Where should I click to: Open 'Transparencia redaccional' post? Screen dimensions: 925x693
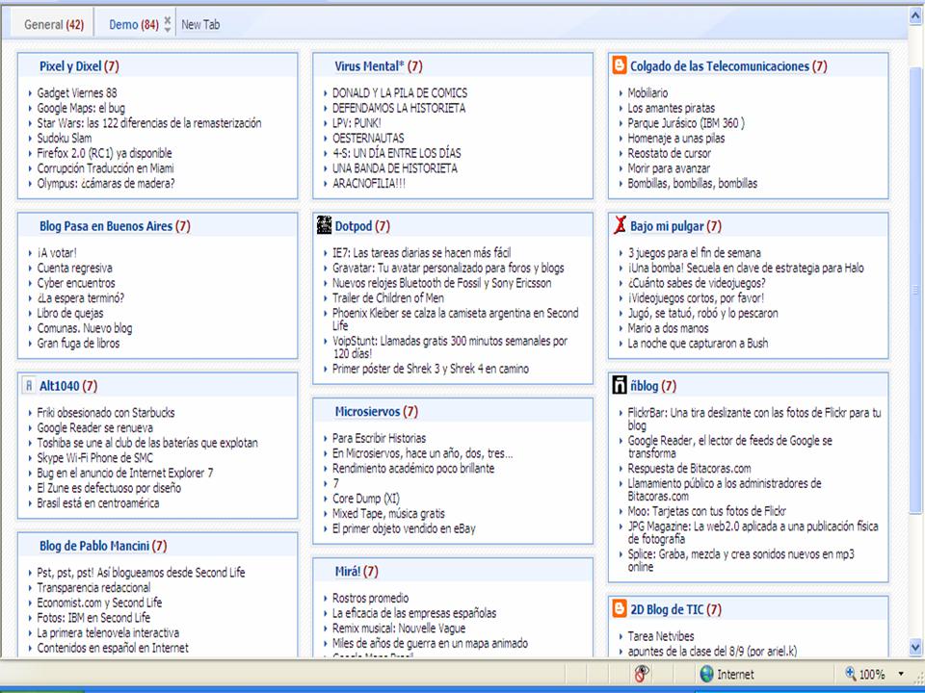coord(93,587)
